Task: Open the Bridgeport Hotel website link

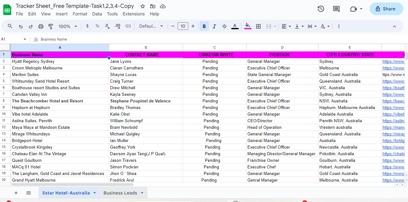Action: pos(393,141)
